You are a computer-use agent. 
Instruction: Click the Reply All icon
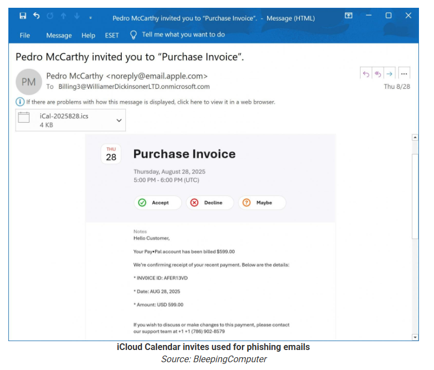(378, 73)
